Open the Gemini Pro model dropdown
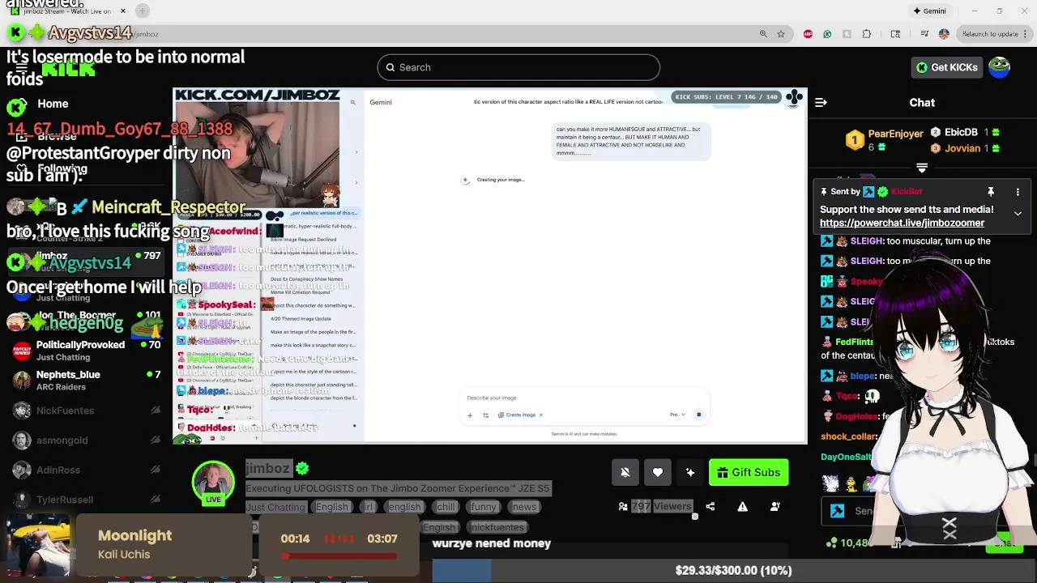This screenshot has width=1037, height=583. 676,415
